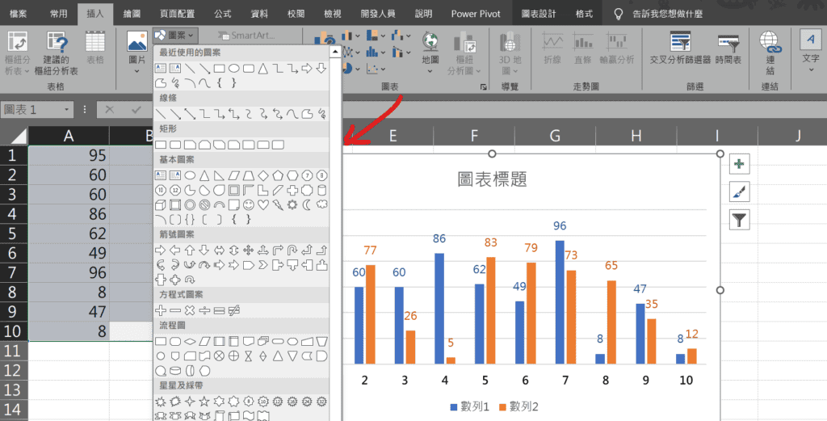
Task: Select the cylinder basic shape
Action: point(321,190)
